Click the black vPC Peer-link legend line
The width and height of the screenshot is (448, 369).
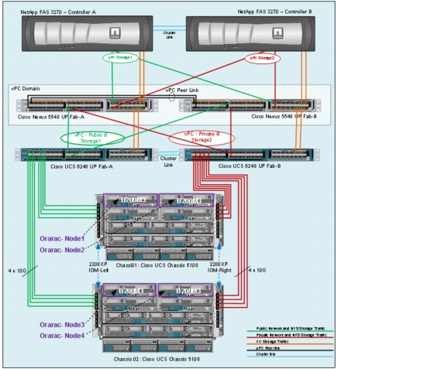[290, 350]
